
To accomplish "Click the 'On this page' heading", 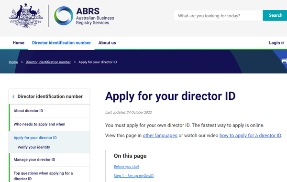I will pos(130,156).
